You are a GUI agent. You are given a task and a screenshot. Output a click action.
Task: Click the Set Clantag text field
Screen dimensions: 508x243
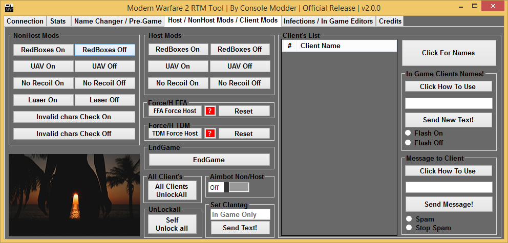(x=240, y=215)
